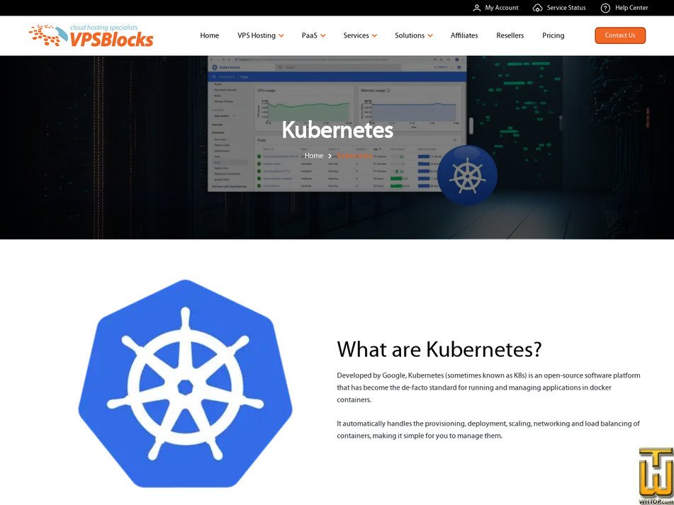Click the paragraph starting "It automatically handles"
674x505 pixels.
point(488,429)
